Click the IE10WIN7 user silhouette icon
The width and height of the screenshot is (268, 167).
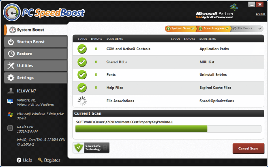pos(11,91)
